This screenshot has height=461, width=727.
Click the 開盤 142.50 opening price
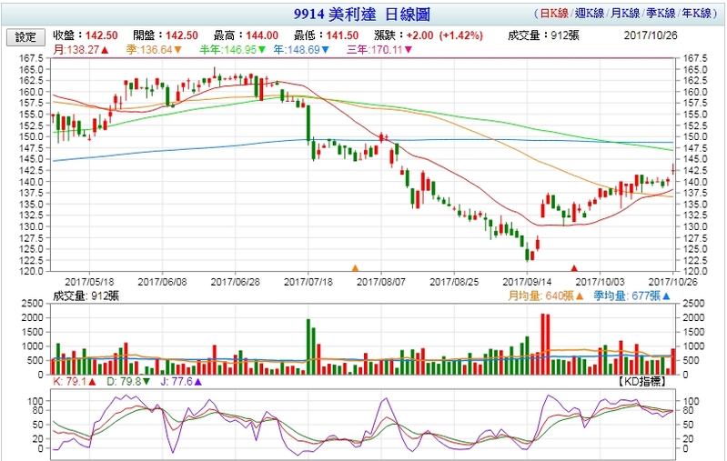pyautogui.click(x=166, y=35)
